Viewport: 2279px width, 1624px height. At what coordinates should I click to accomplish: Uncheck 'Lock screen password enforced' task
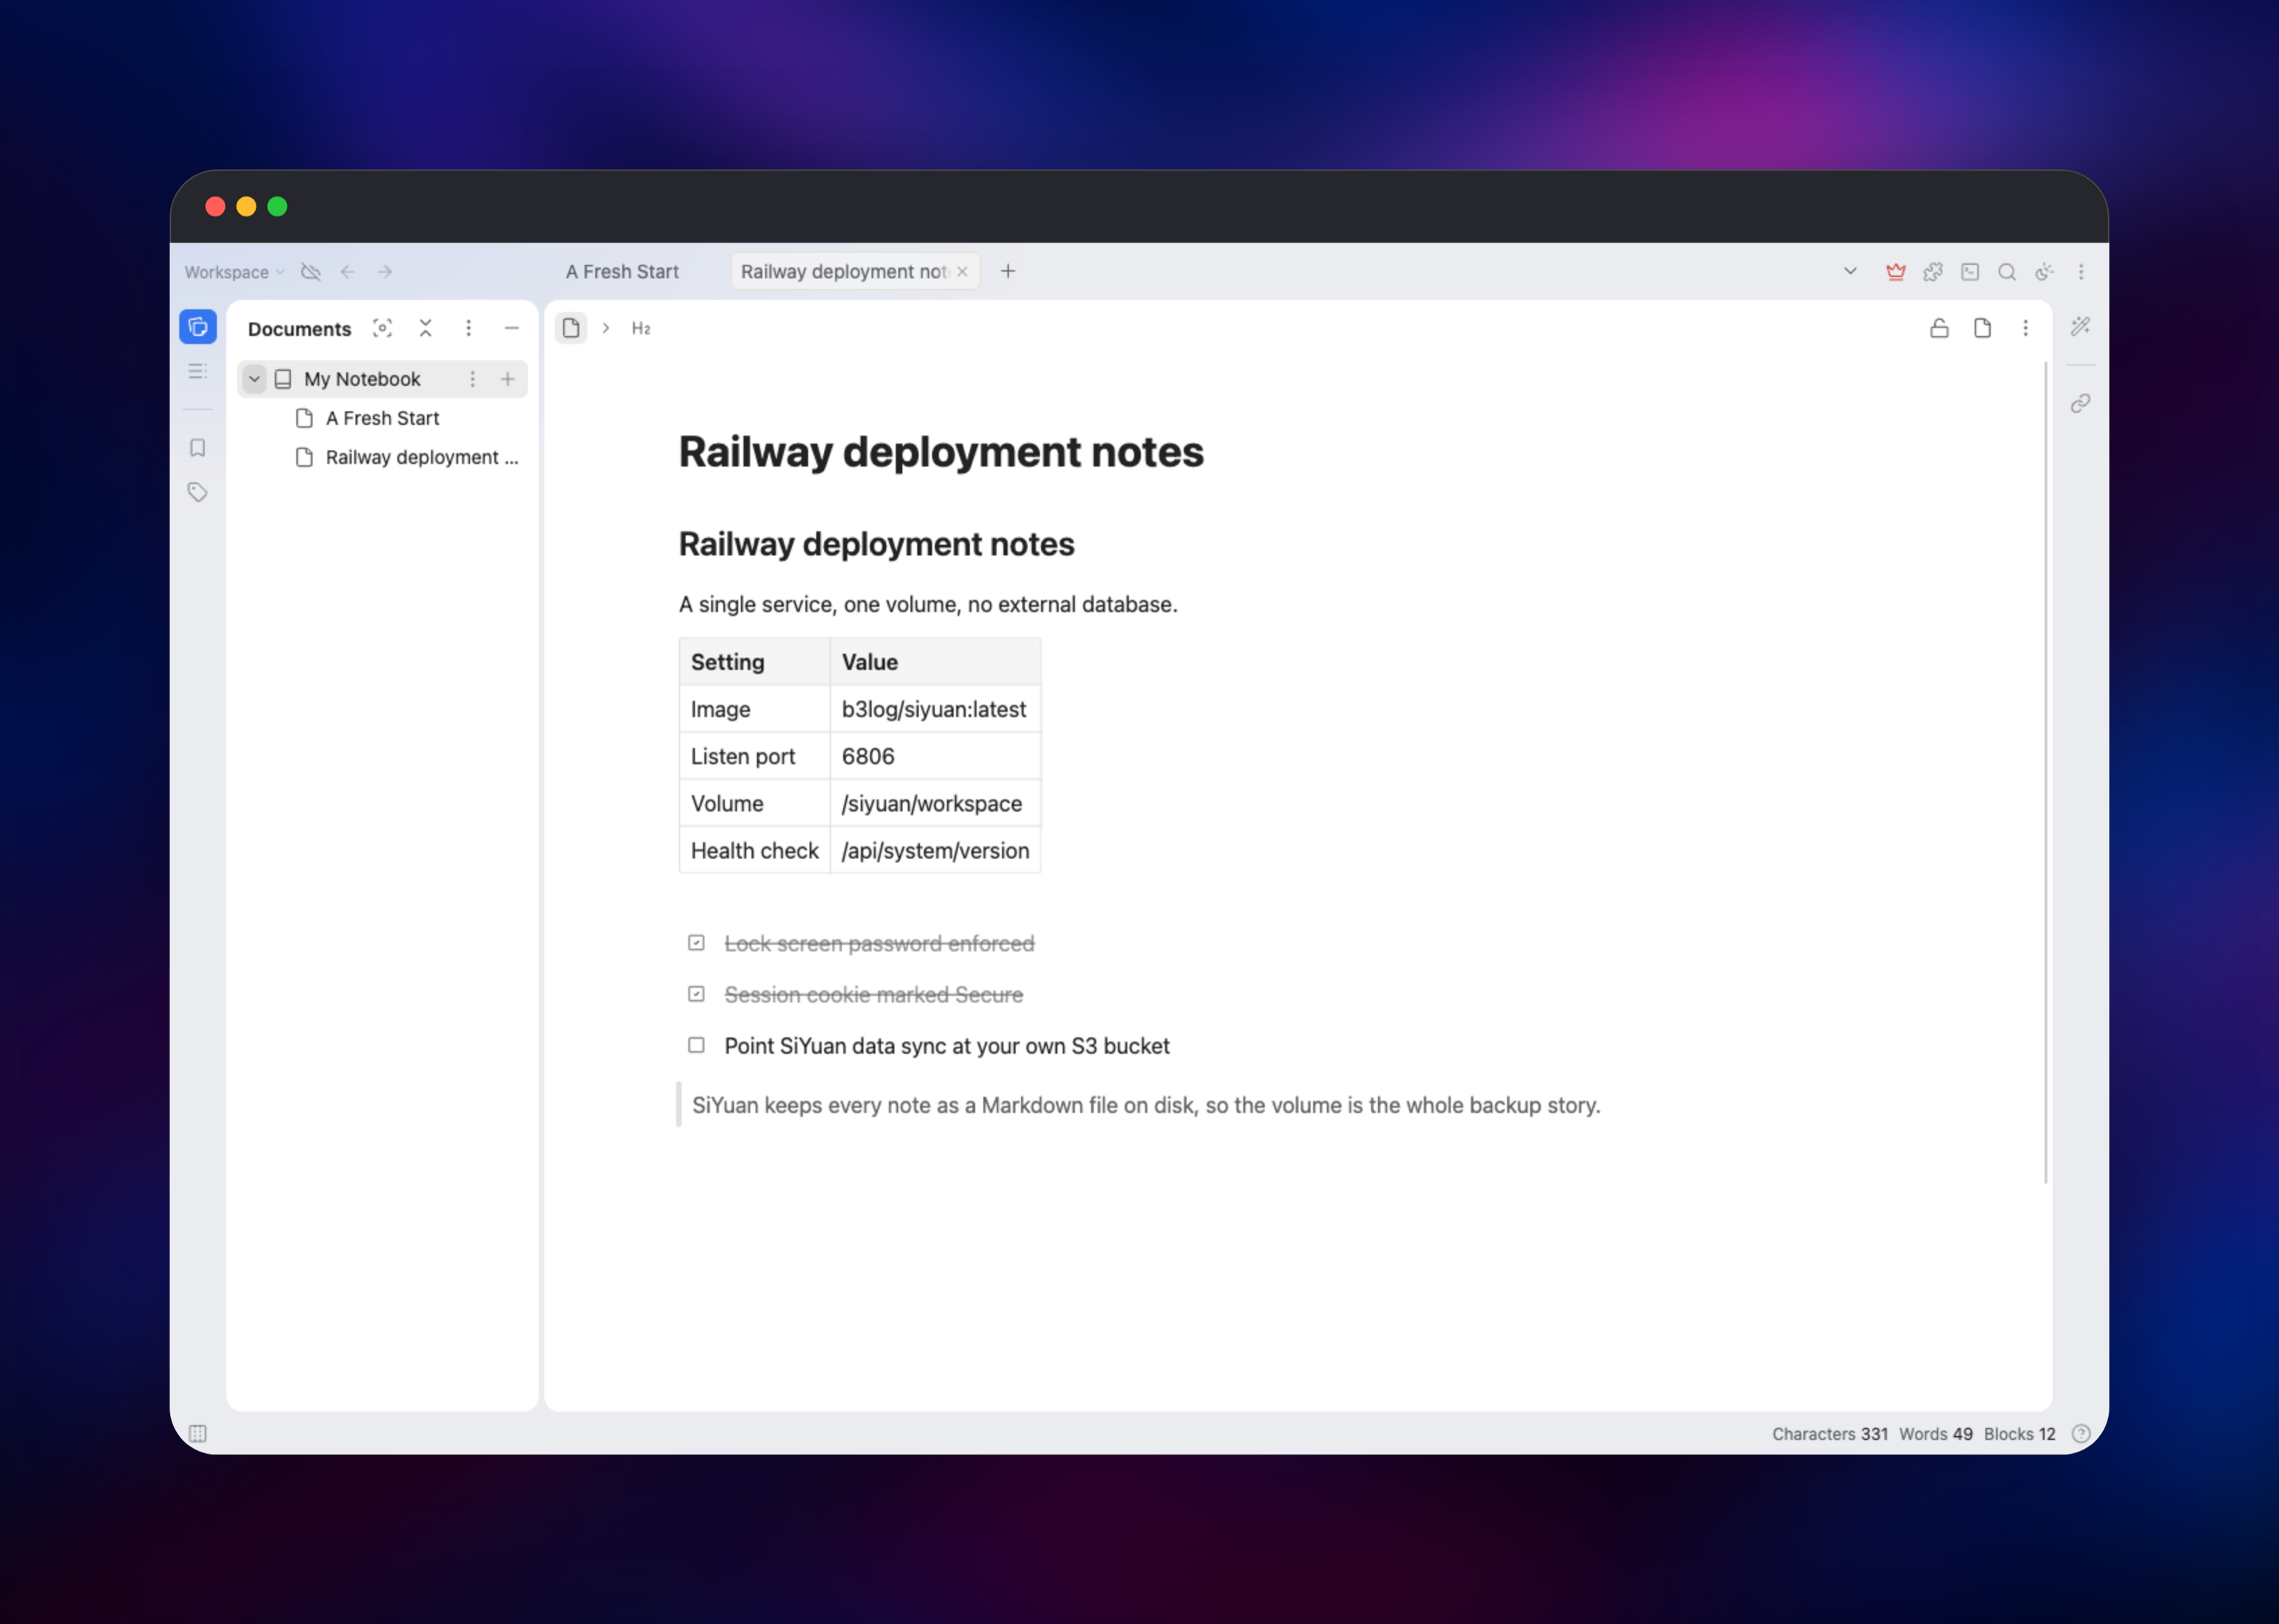pos(696,943)
